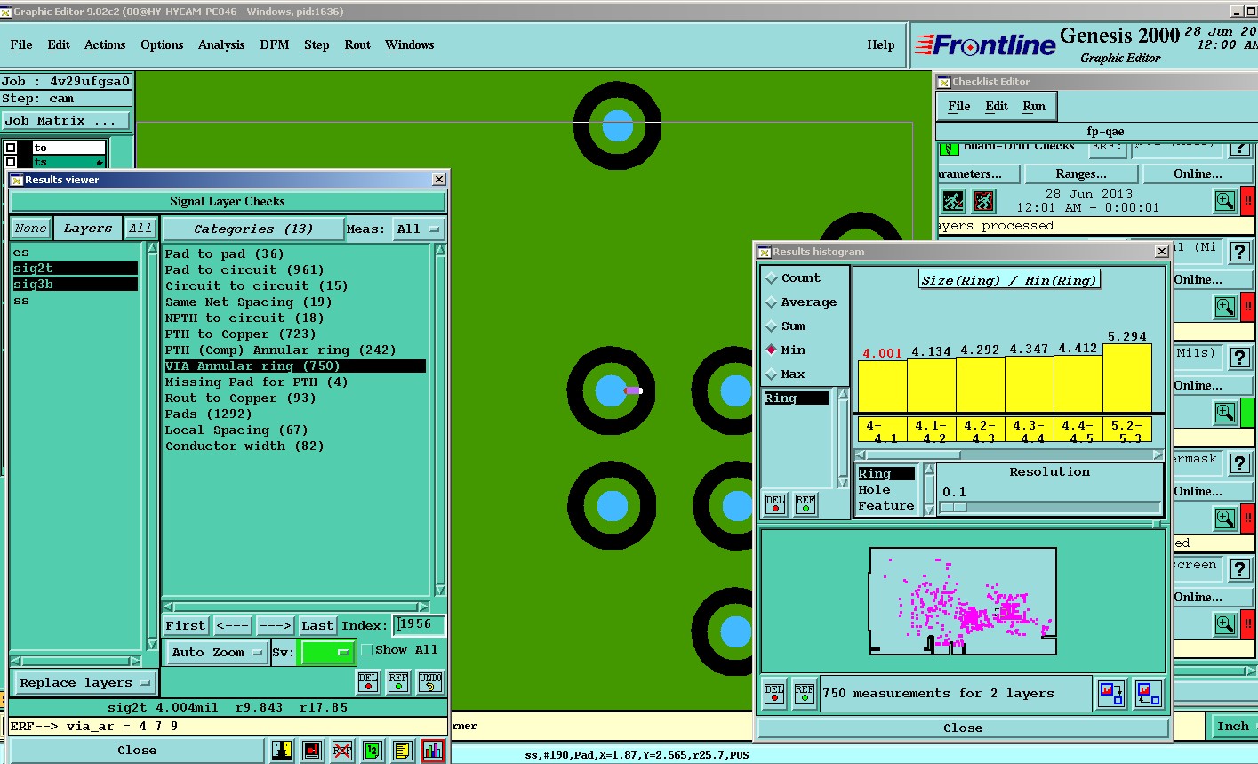The image size is (1258, 764).
Task: Open the Meas: All dropdown
Action: click(419, 229)
